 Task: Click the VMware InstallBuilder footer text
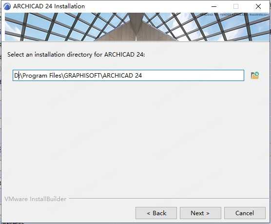[x=35, y=199]
